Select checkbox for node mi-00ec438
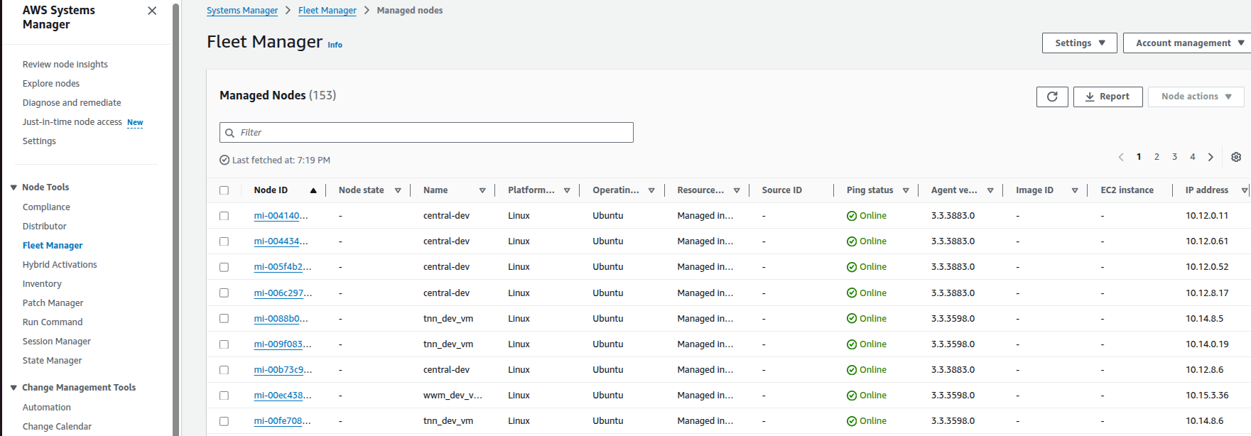 tap(224, 396)
